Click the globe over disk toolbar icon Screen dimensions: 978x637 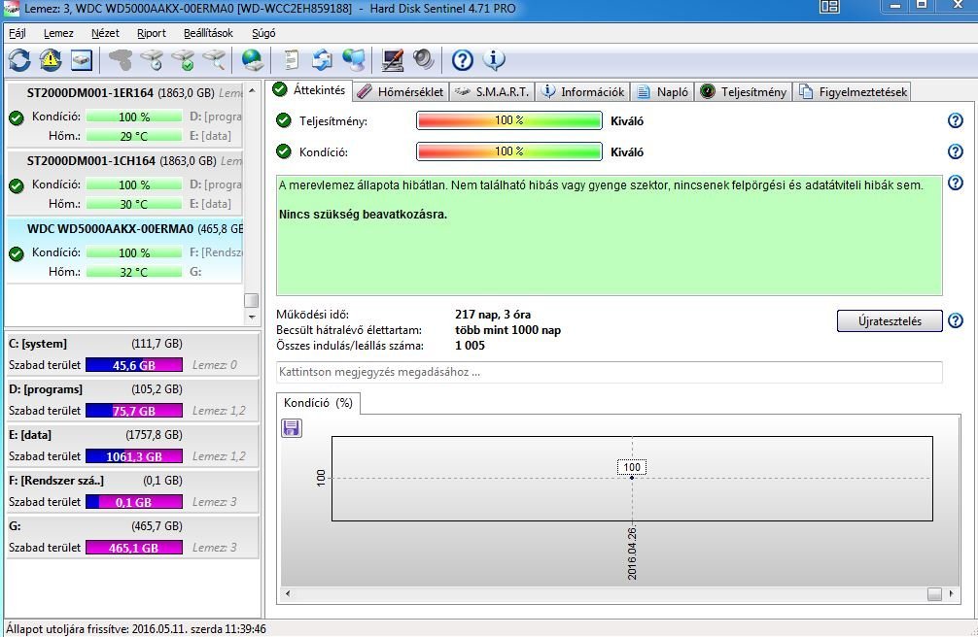(253, 60)
